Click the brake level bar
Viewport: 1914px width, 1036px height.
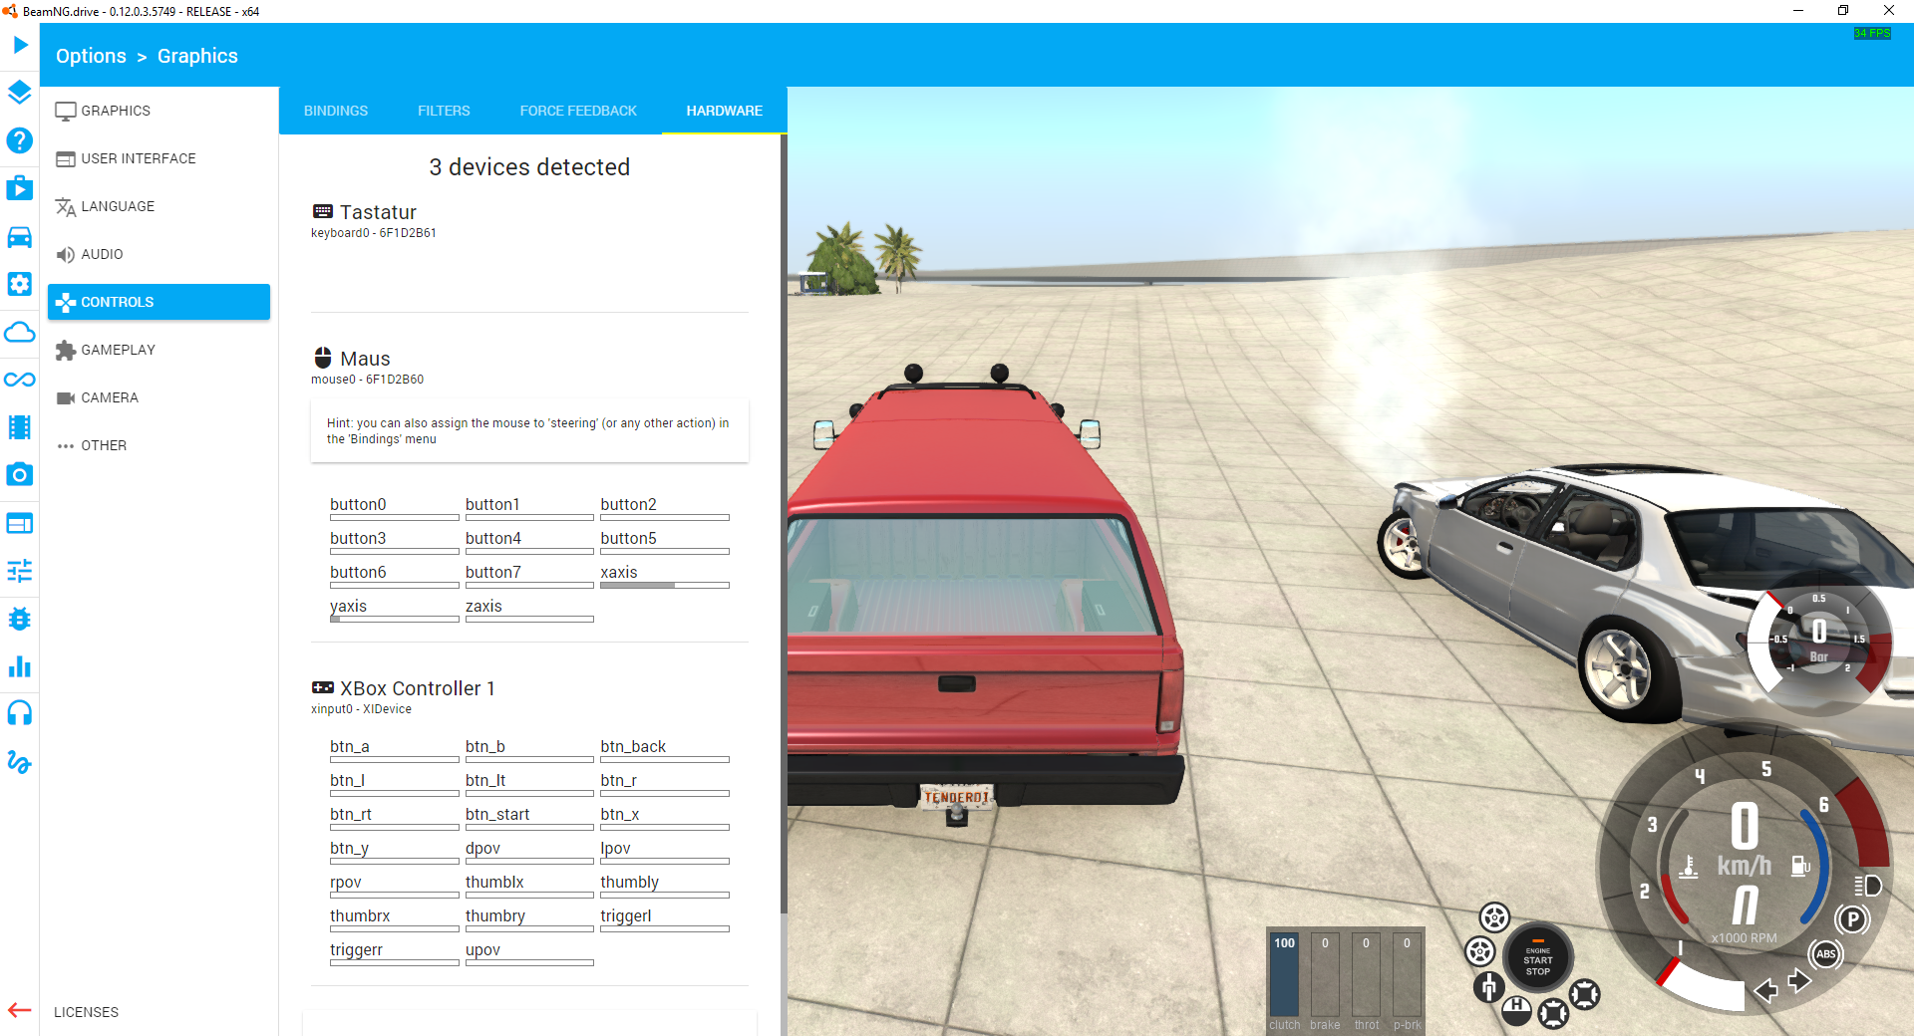pyautogui.click(x=1325, y=975)
